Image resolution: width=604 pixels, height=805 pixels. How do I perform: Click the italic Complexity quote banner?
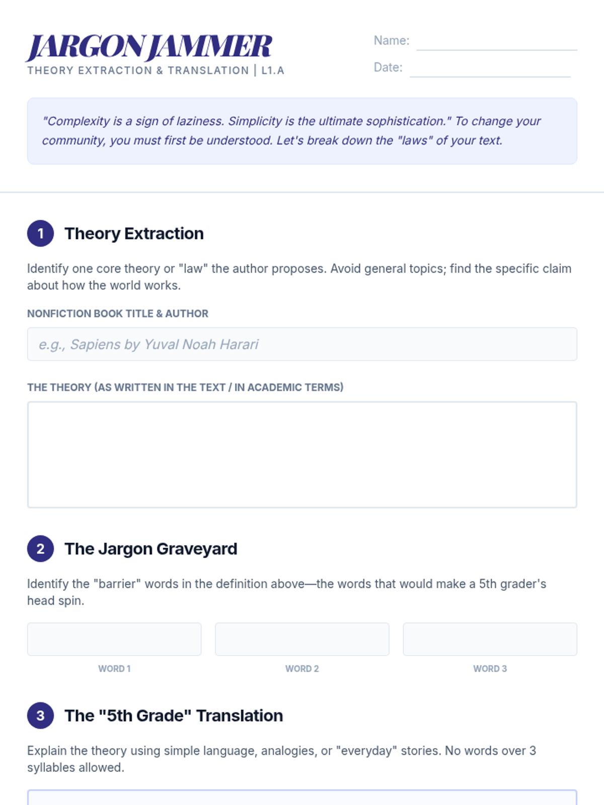click(302, 131)
